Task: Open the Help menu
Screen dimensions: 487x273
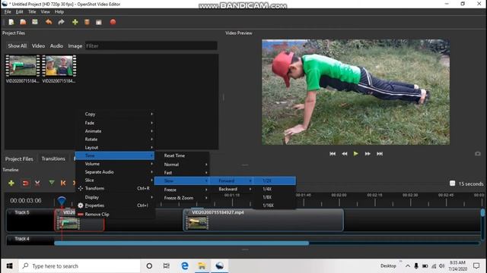Action: (59, 12)
